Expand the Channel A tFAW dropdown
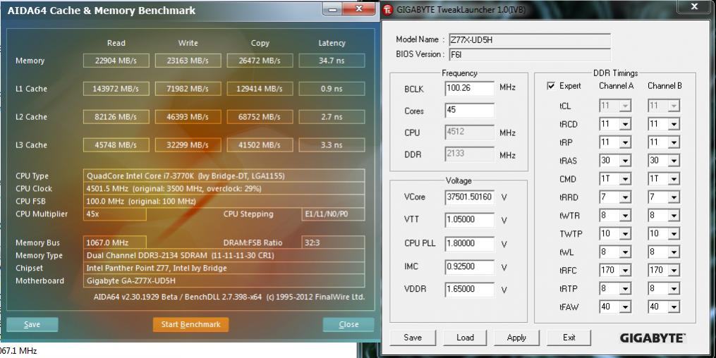Screen dimensions: 716x358 tap(625, 307)
